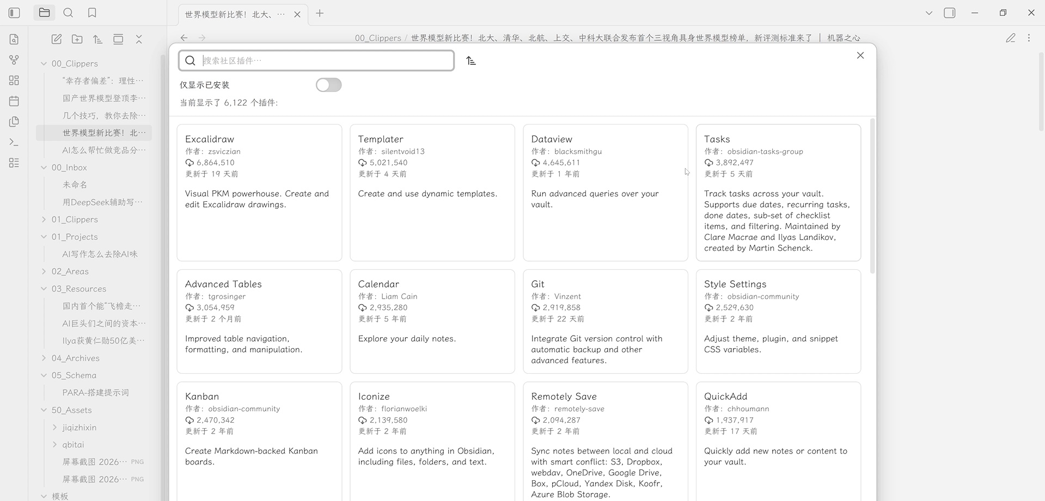Navigate forward with the right arrow
Screen dimensions: 1045x501
point(202,38)
